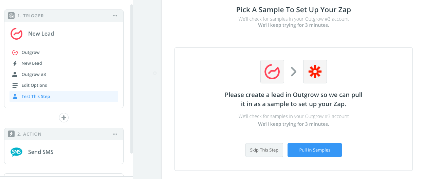Open the Outgrow #3 account item
The width and height of the screenshot is (424, 179).
(34, 75)
